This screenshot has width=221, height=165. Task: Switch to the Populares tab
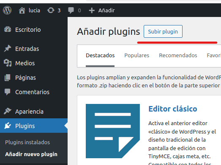(x=137, y=56)
